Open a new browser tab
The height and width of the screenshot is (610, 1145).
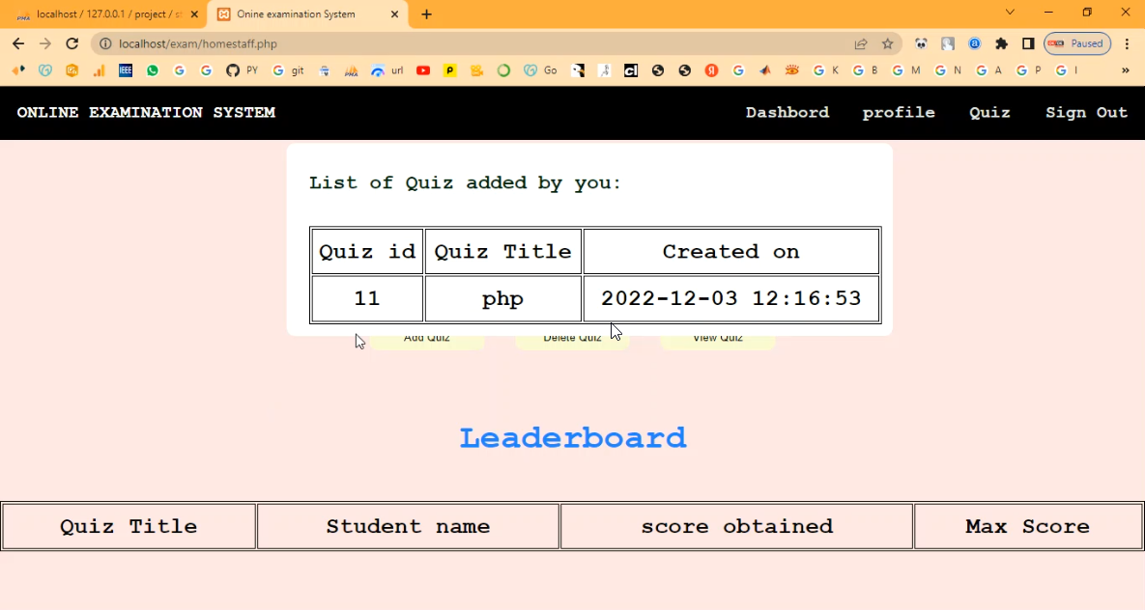pyautogui.click(x=427, y=14)
